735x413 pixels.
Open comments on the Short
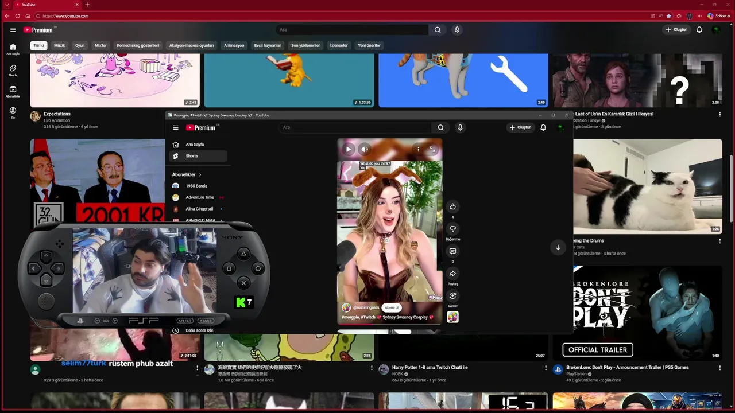click(452, 251)
